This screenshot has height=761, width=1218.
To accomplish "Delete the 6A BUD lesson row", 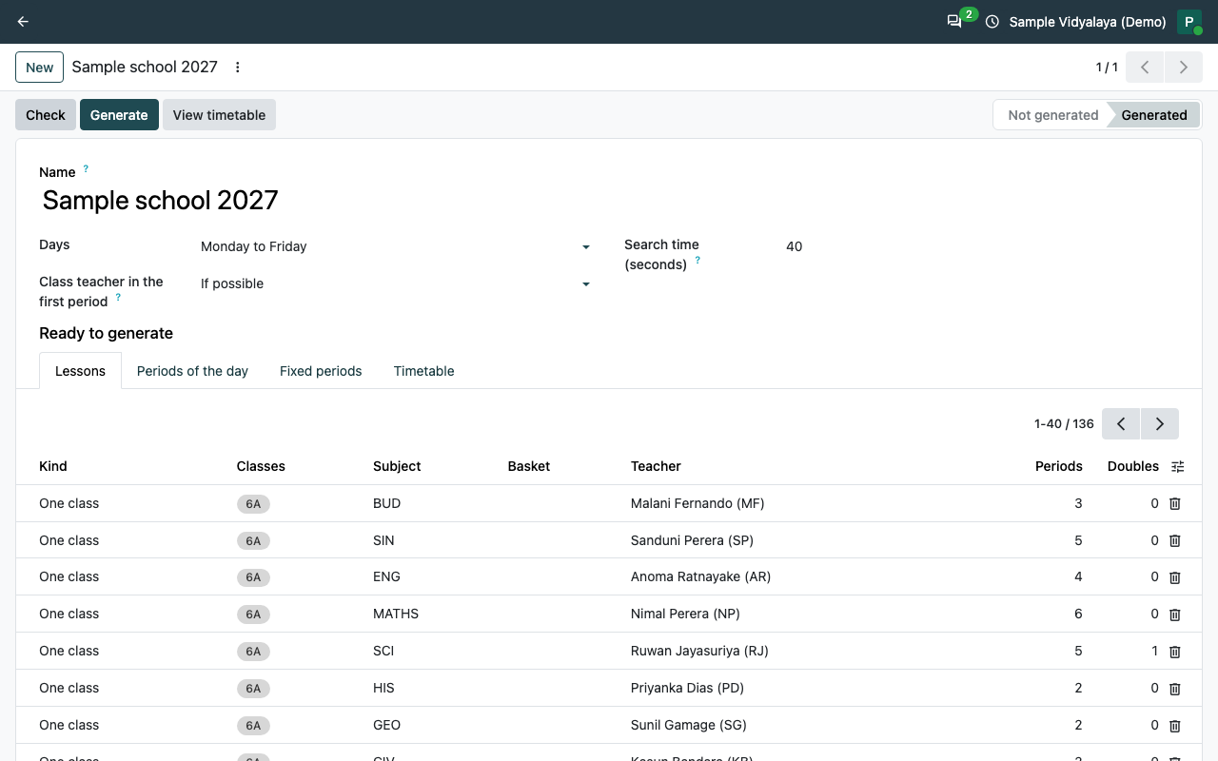I will point(1175,503).
